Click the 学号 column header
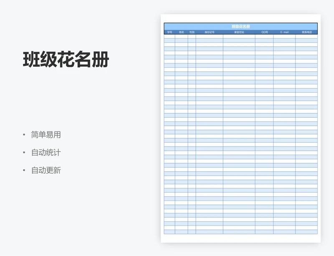Screen dimensions: 334x256 tap(170, 32)
